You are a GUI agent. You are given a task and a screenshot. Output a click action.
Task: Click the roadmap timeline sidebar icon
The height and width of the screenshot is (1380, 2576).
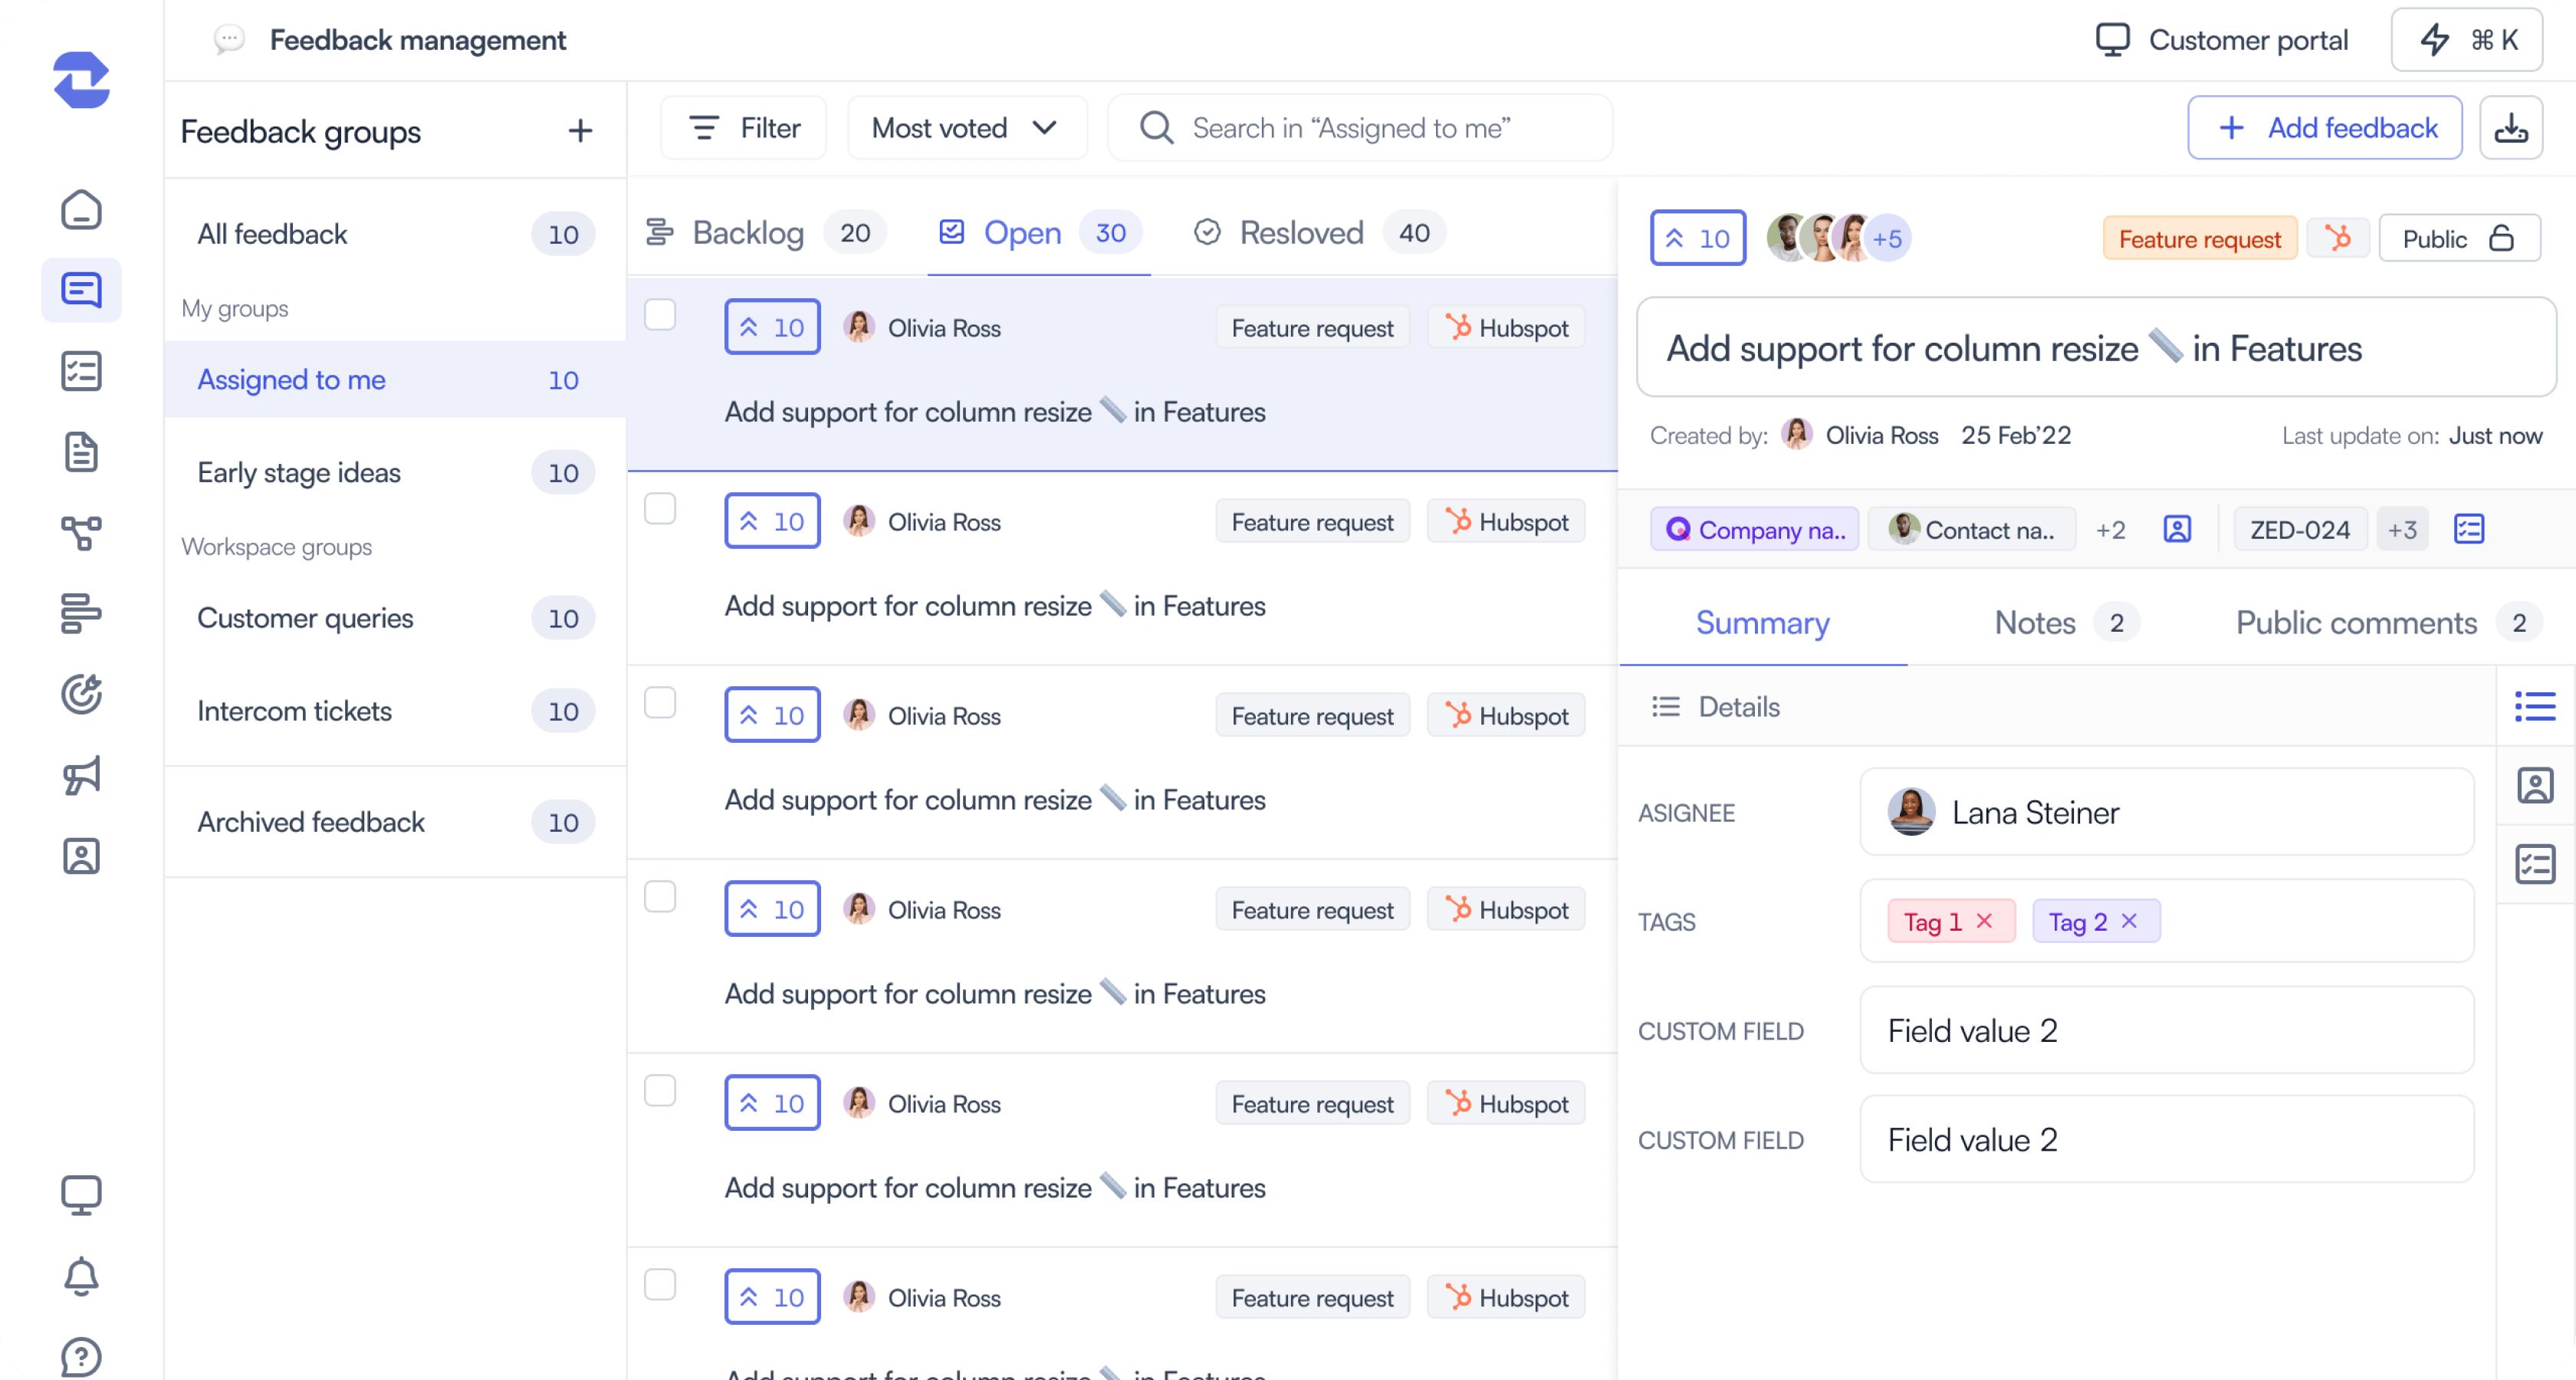tap(81, 613)
